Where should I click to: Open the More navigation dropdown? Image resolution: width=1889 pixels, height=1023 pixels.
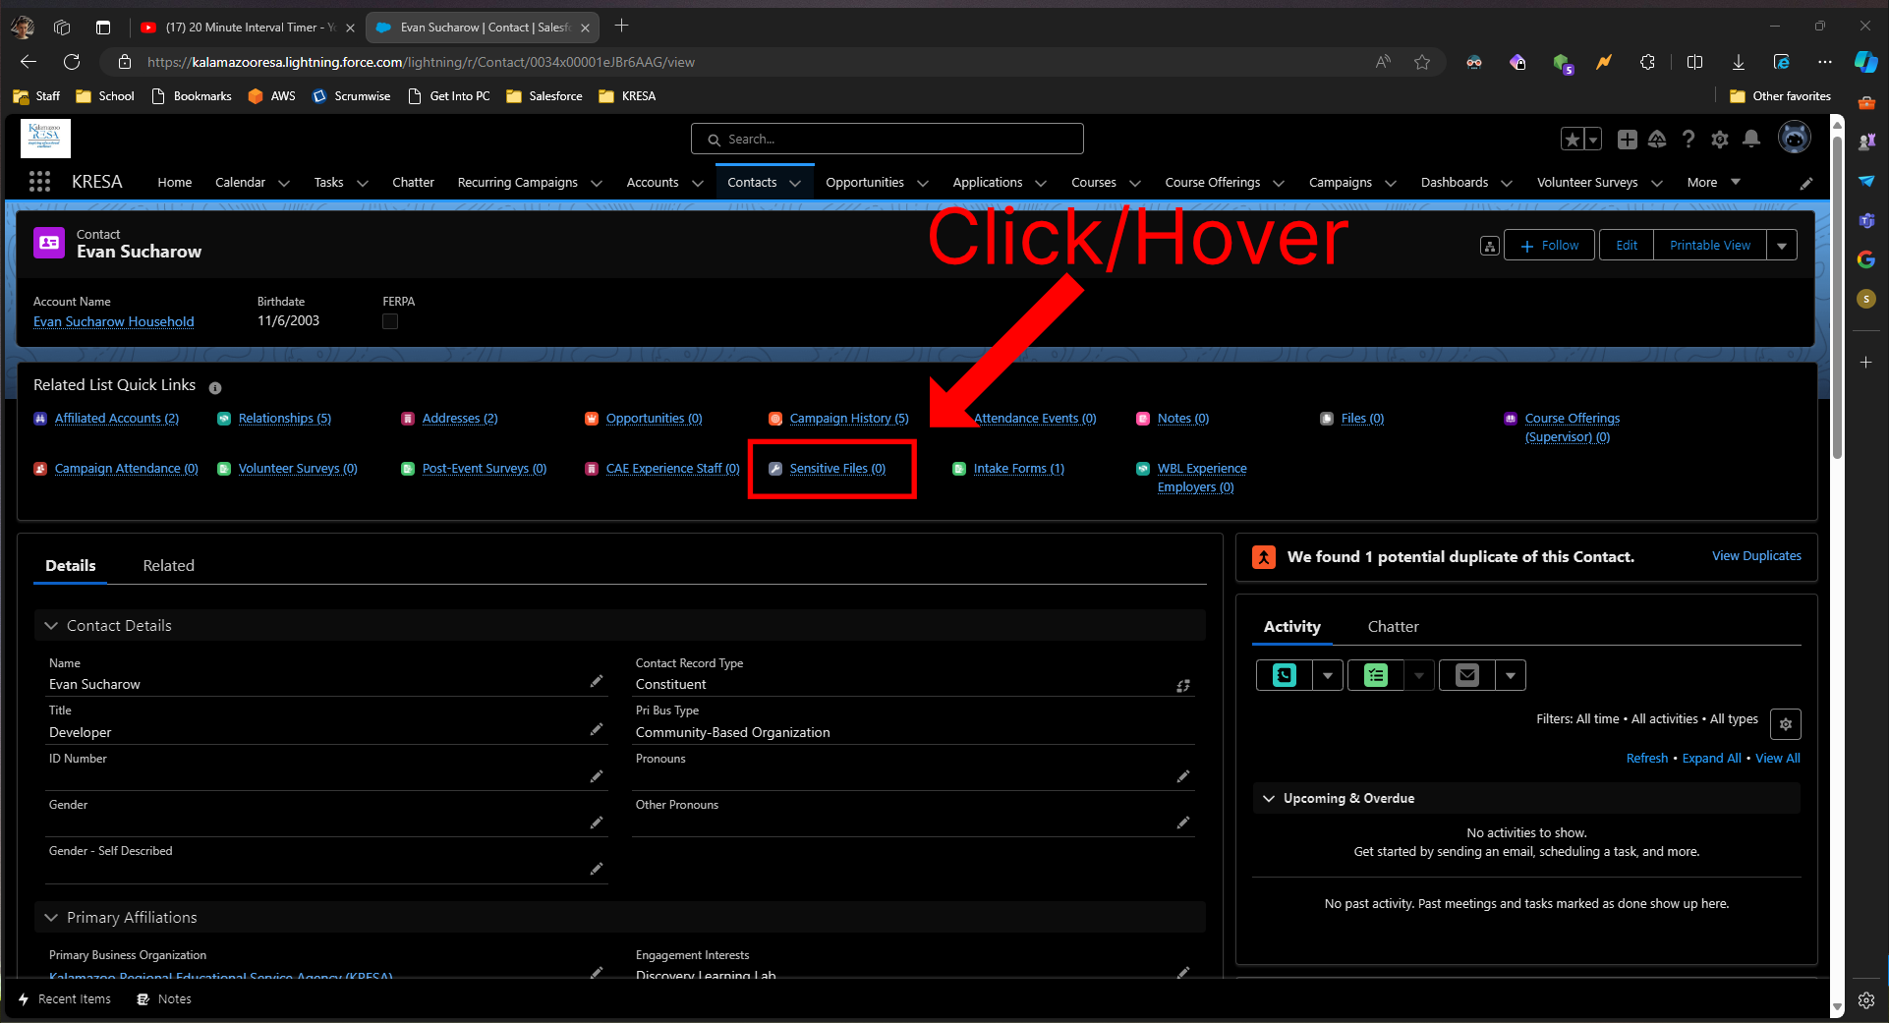(x=1714, y=182)
